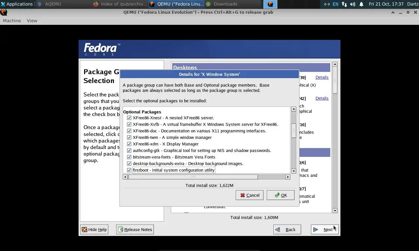
Task: Click the clock showing Fri 21 Oct, 17:37
Action: (x=386, y=4)
